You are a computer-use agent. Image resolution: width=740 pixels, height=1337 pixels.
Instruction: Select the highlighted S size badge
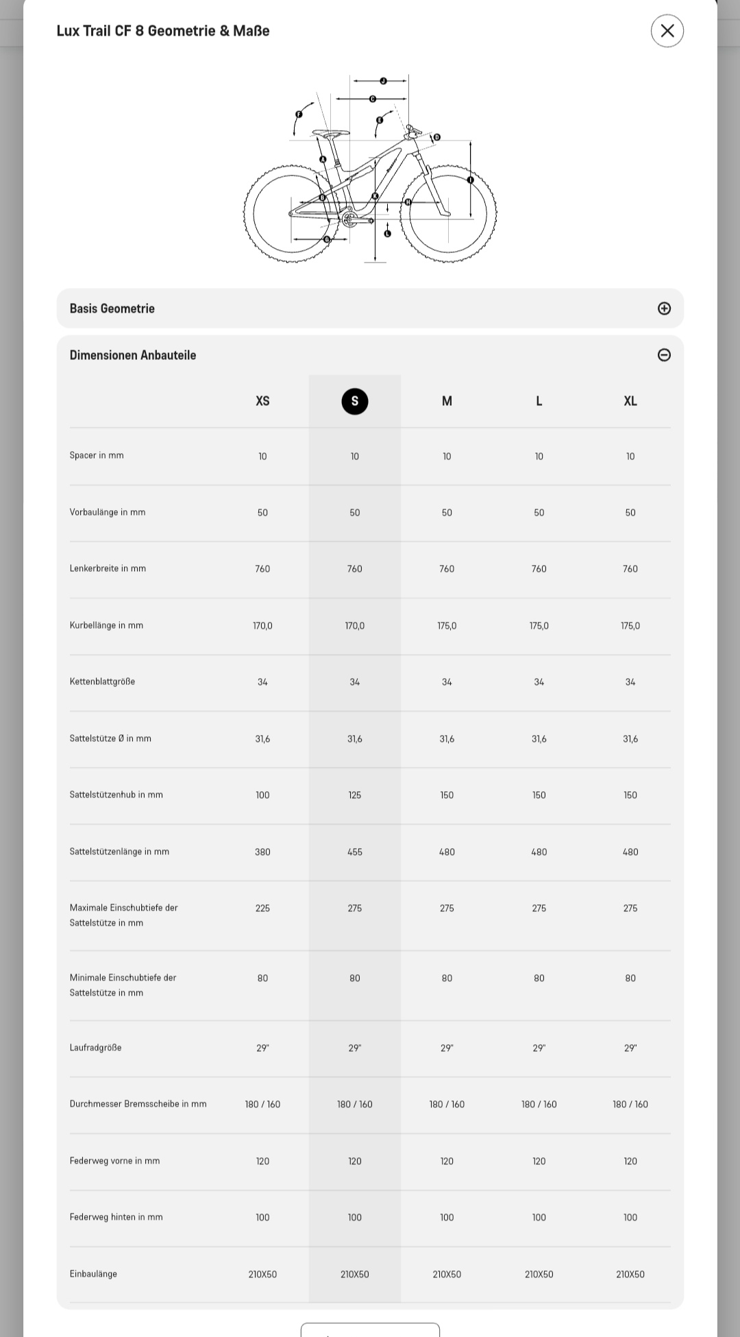point(354,401)
